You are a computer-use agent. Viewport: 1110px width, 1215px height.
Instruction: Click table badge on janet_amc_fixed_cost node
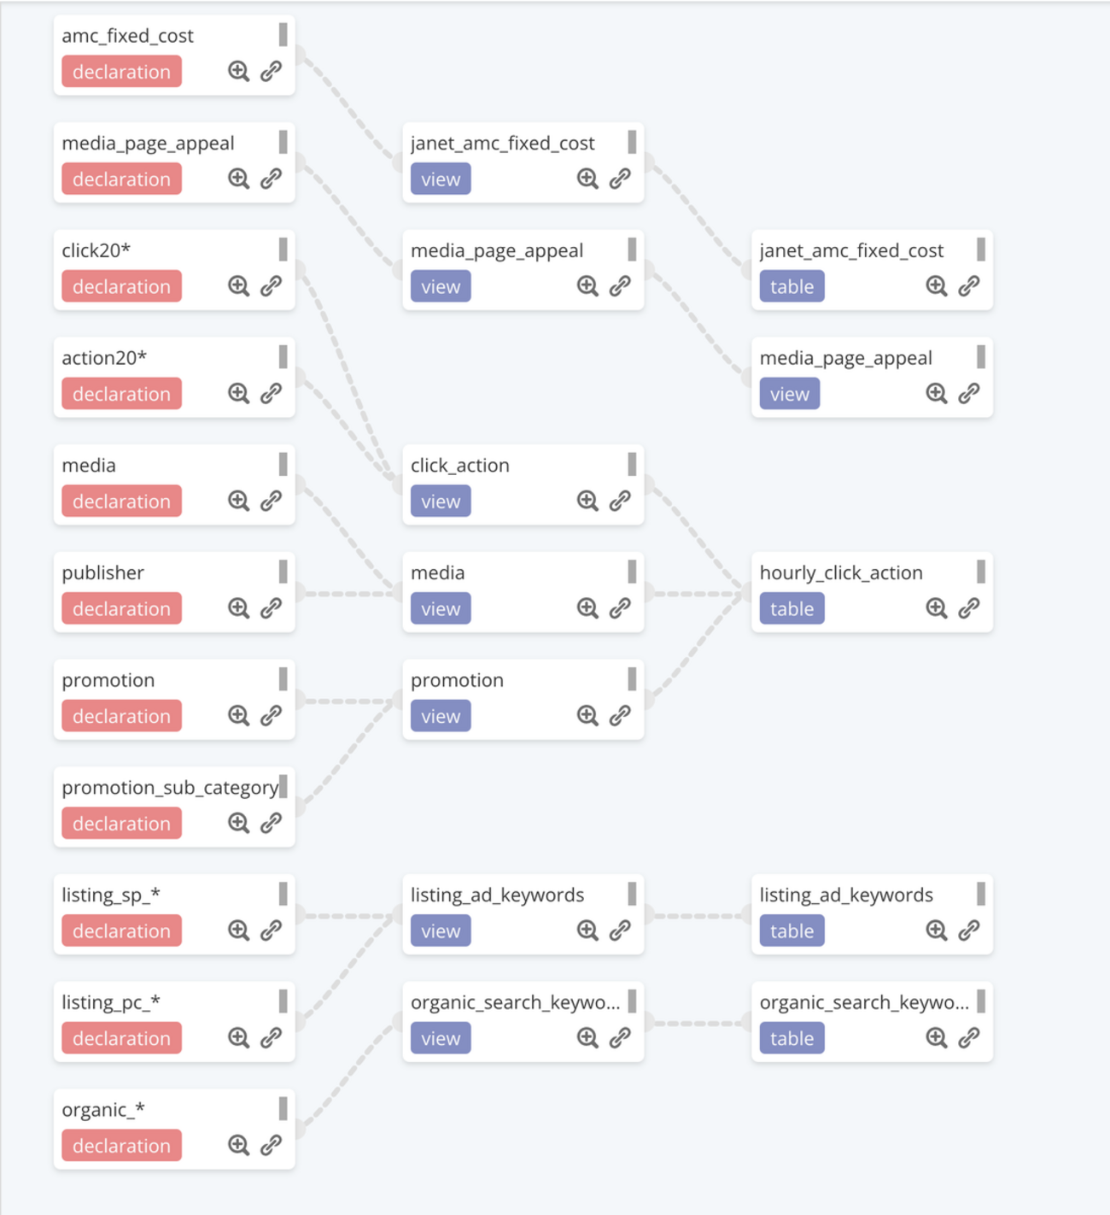pos(792,286)
